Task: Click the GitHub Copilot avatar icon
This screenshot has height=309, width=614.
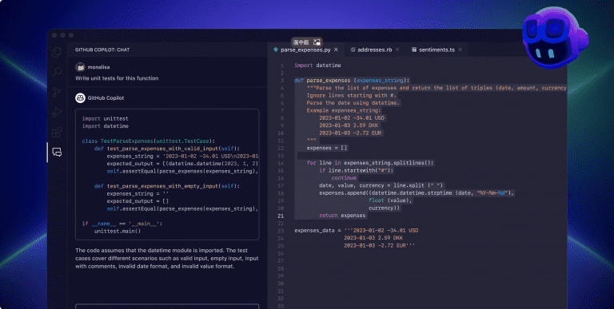Action: [x=80, y=97]
